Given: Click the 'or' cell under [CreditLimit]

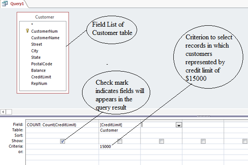Looking at the screenshot, I should click(120, 152).
